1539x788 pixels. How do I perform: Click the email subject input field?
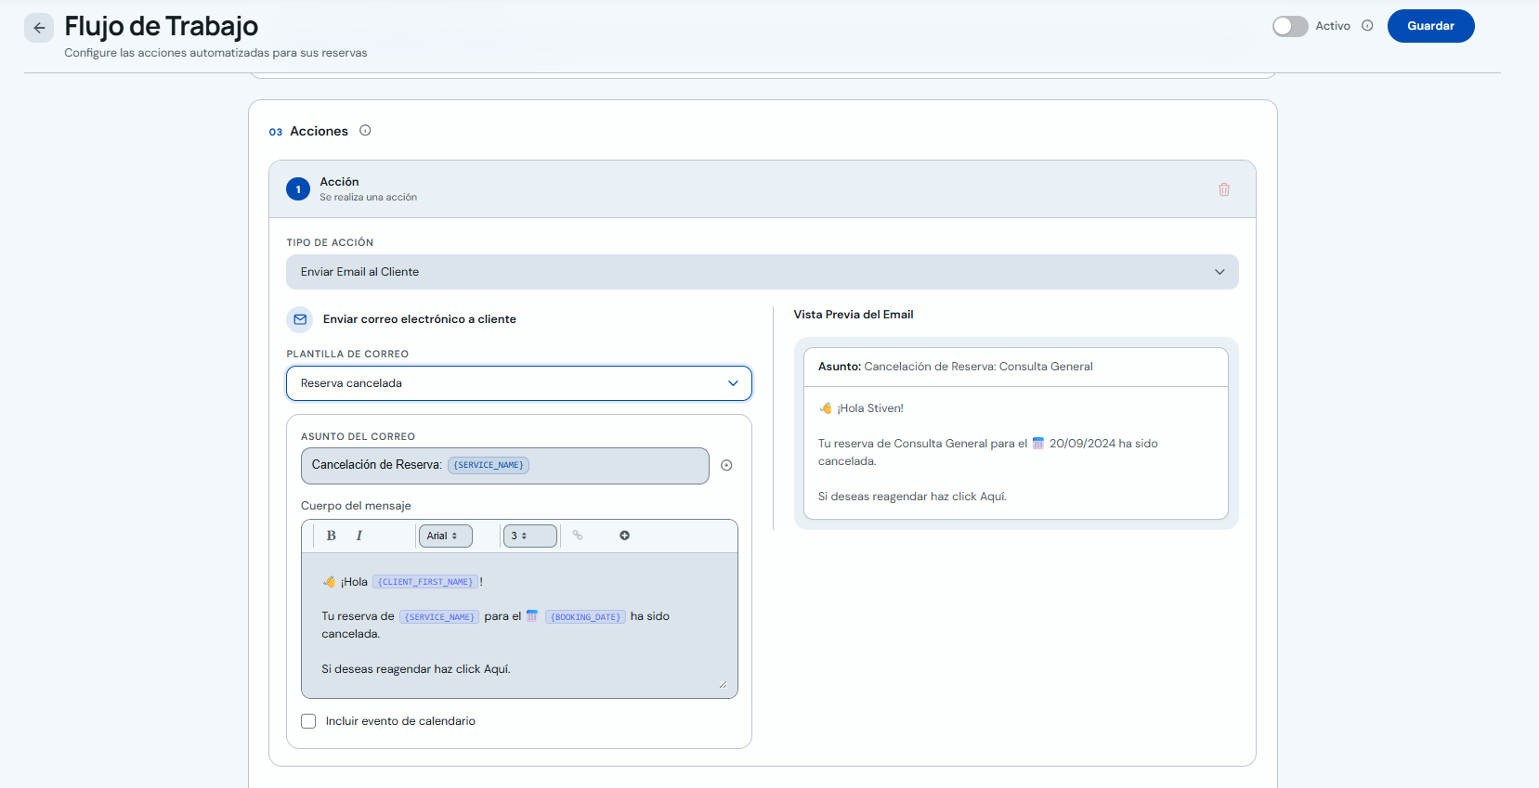pos(504,466)
